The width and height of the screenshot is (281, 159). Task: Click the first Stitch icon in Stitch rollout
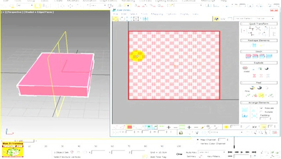(248, 56)
